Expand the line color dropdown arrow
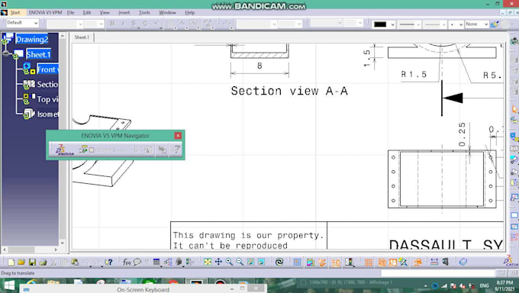Screen dimensions: 519x293 pos(392,24)
